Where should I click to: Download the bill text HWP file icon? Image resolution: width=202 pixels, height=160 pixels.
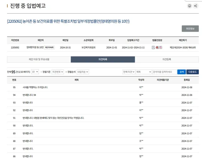tap(157, 47)
